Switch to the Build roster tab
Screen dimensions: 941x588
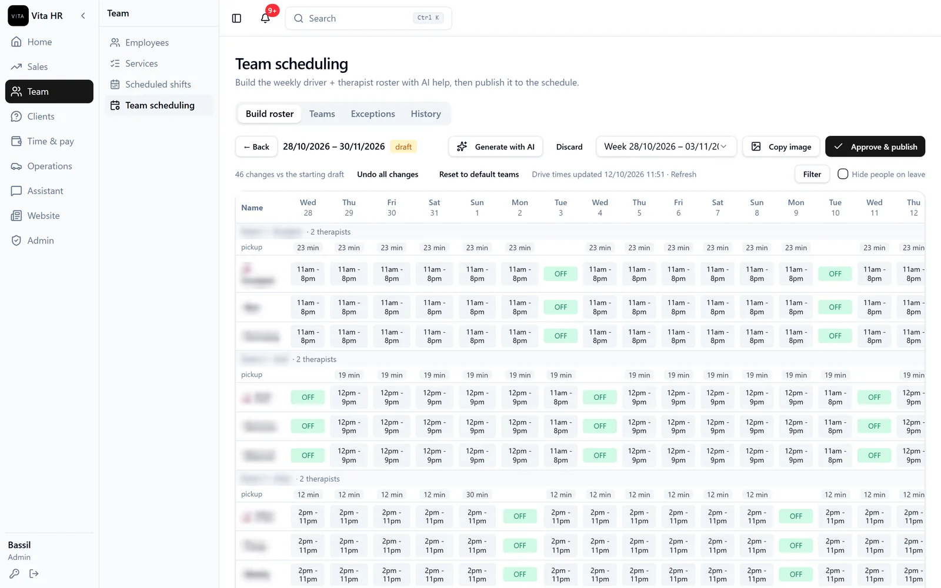(269, 114)
